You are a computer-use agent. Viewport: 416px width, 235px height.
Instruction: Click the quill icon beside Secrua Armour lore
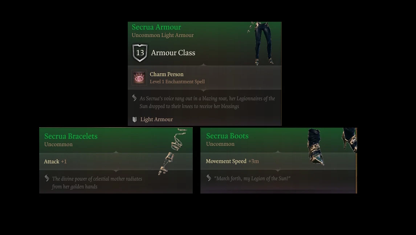(x=135, y=98)
